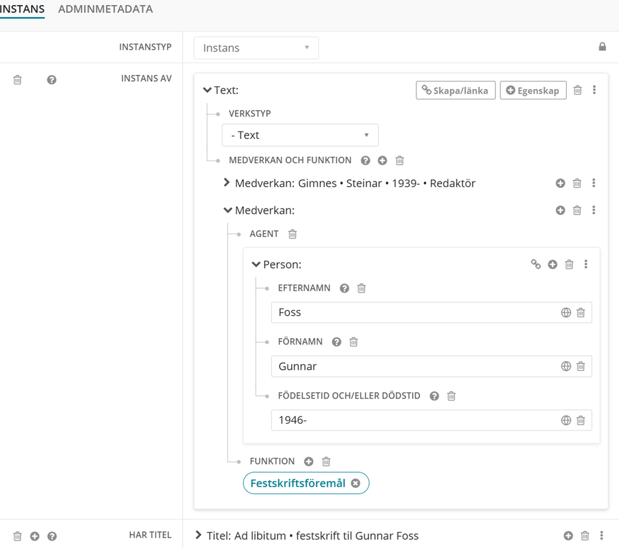This screenshot has height=548, width=619.
Task: Click the lock icon beside Instanstyp
Action: click(602, 47)
